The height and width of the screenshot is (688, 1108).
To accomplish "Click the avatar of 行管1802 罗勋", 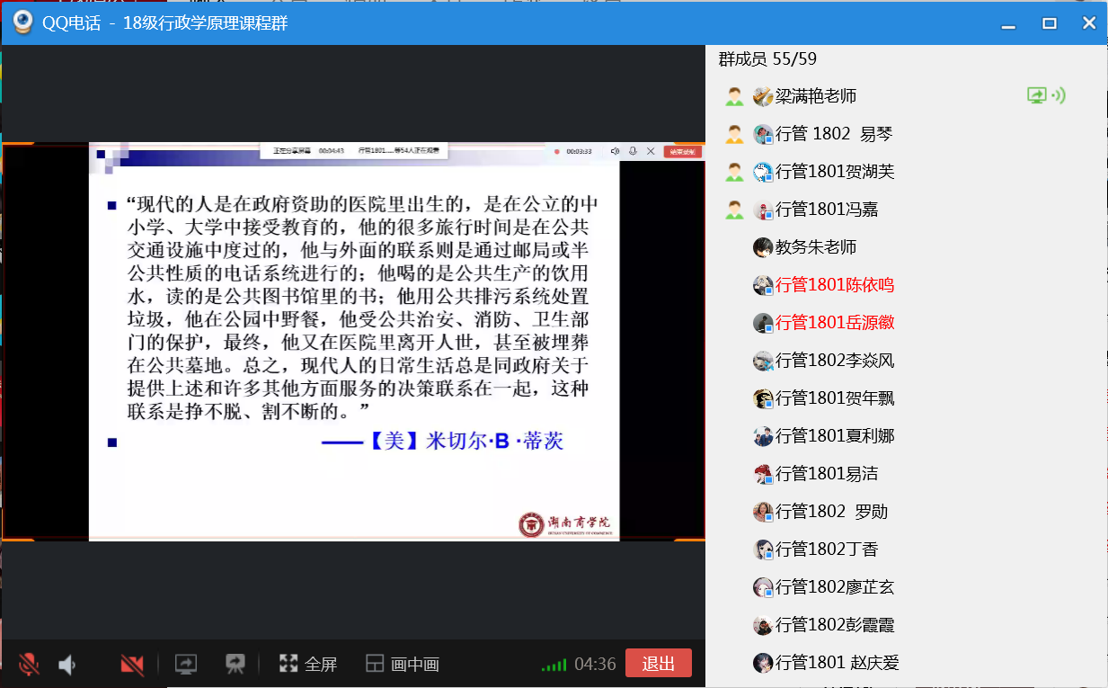I will (763, 512).
